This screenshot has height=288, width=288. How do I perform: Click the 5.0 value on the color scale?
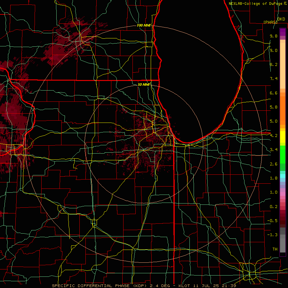274,121
